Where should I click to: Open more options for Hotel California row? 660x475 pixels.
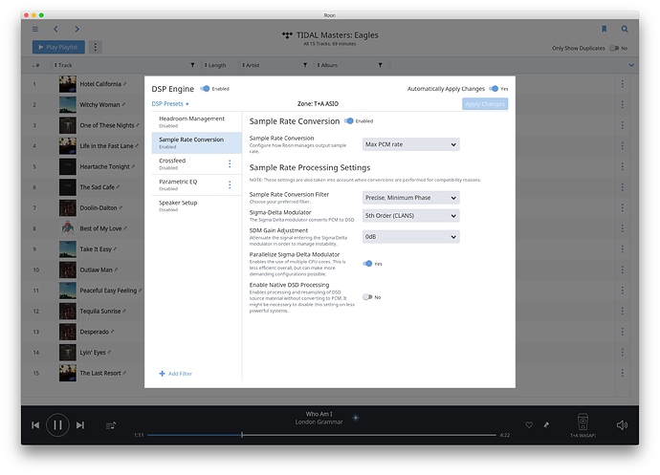coord(622,84)
